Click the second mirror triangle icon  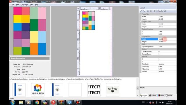point(162,11)
